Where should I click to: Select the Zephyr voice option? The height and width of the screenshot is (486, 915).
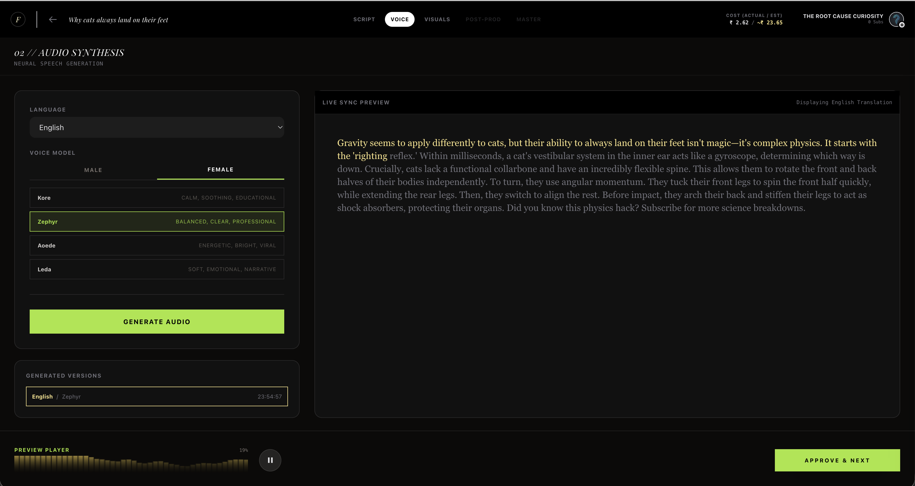[157, 222]
